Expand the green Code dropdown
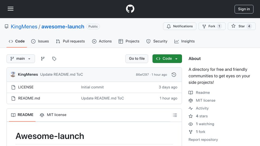Viewport: 260px width, 146px height. 167,59
